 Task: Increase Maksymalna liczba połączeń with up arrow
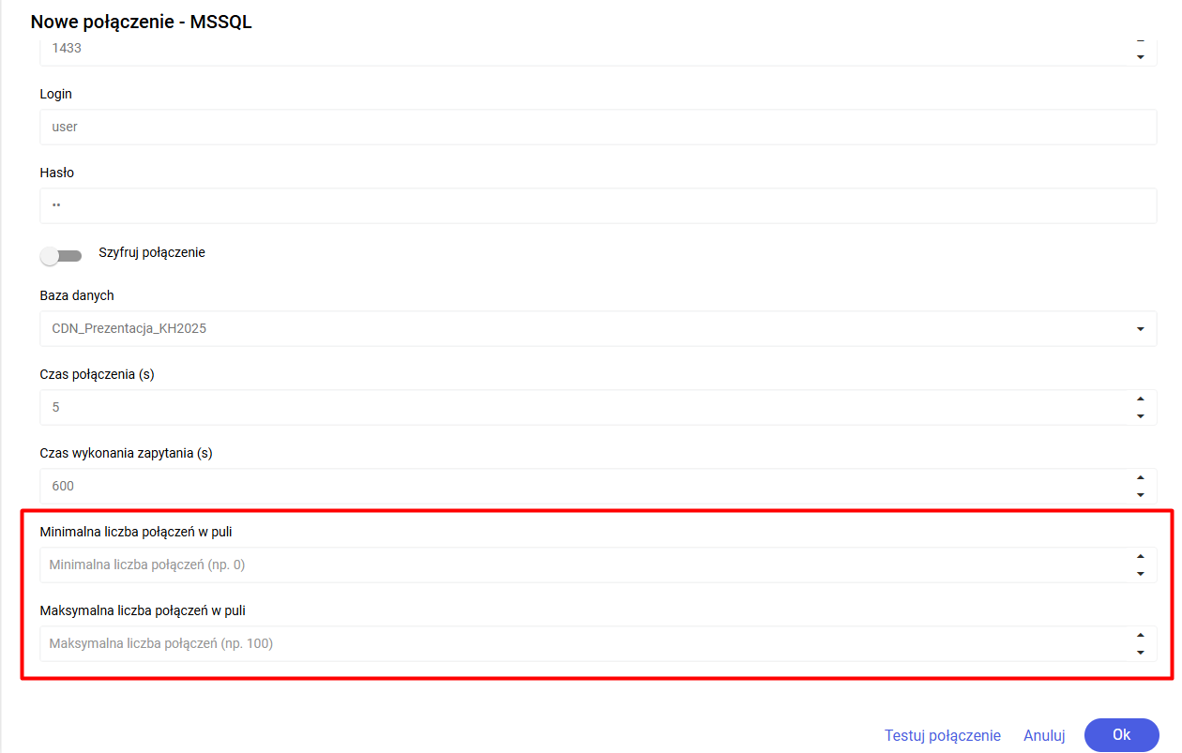click(x=1140, y=636)
